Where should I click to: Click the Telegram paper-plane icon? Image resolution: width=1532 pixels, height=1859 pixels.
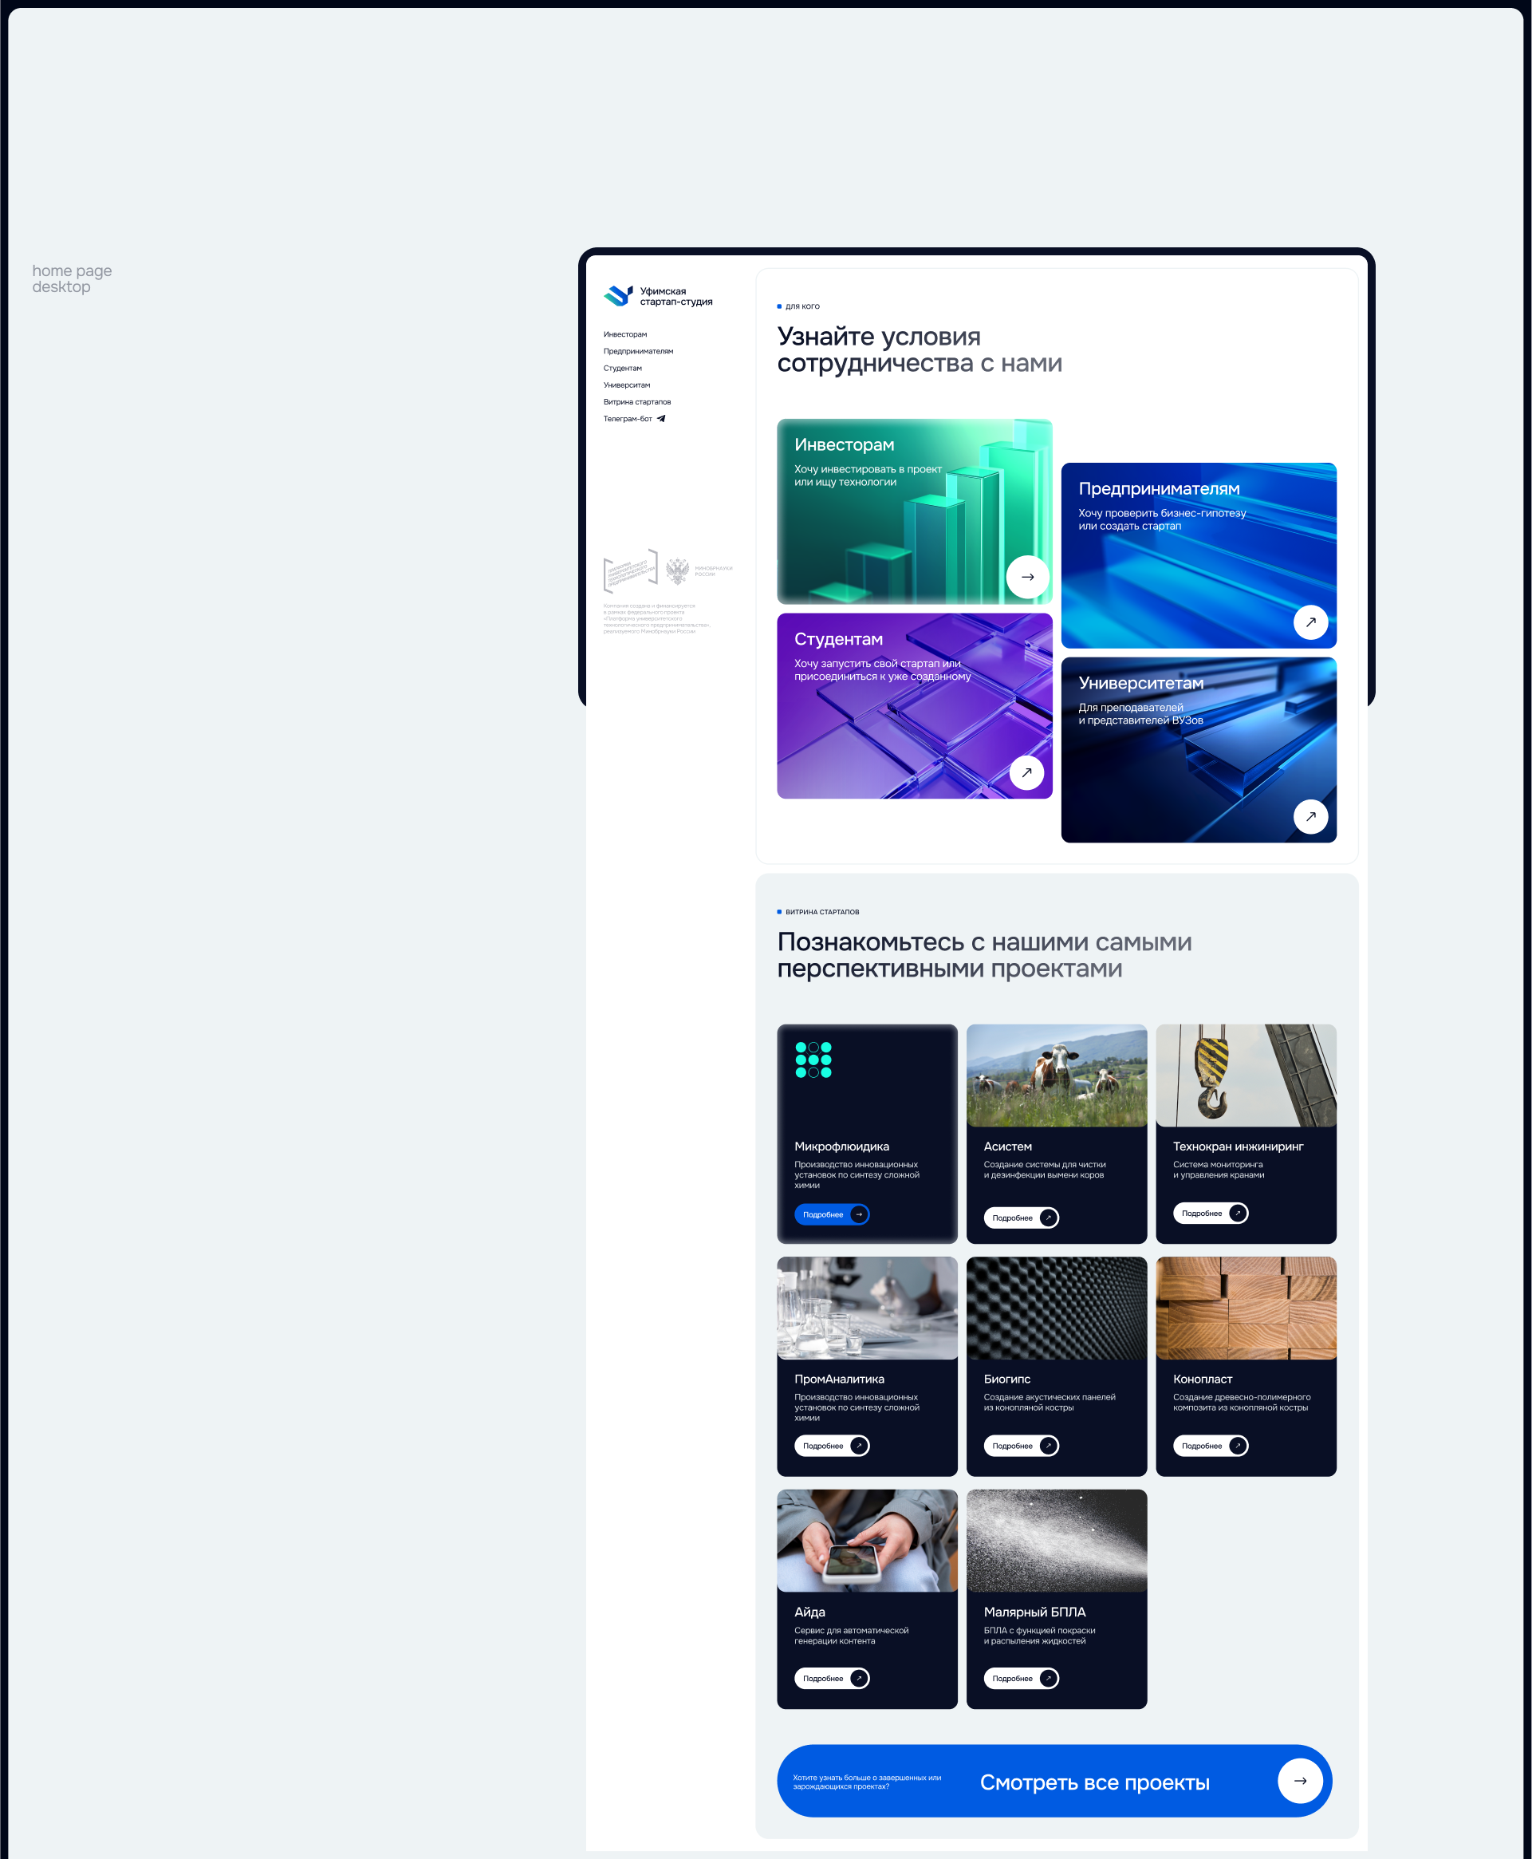(661, 418)
